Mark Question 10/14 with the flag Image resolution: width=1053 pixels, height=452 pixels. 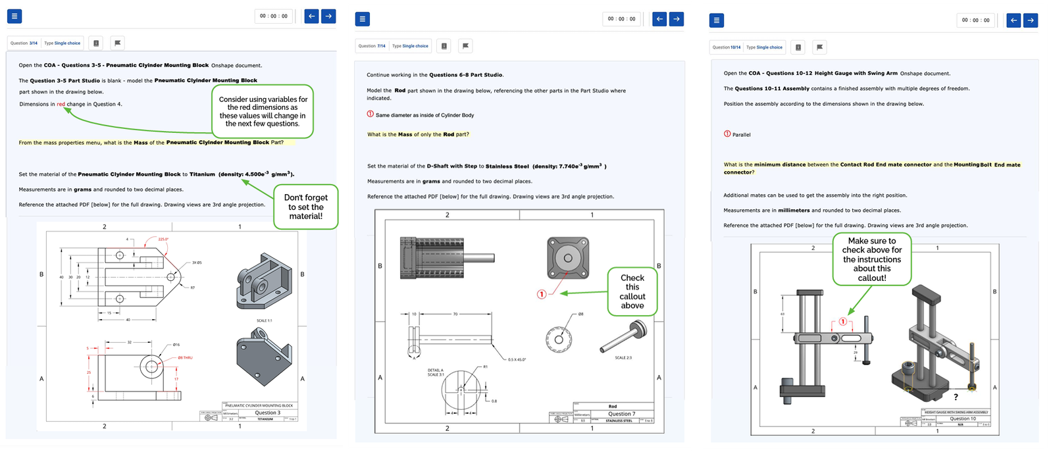(819, 47)
